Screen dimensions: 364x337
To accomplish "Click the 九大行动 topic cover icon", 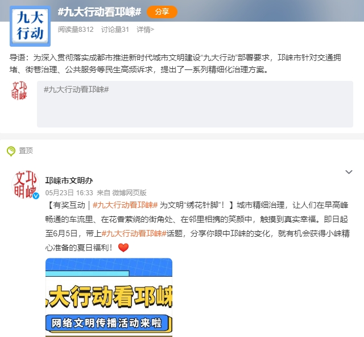I will pos(30,26).
